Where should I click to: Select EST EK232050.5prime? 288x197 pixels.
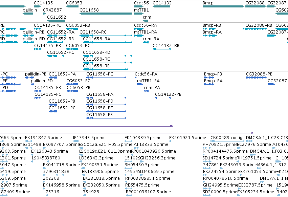(x=102, y=185)
